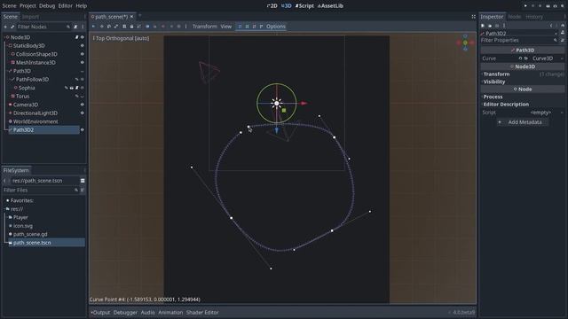Select the Rotate Mode tool

[x=109, y=27]
